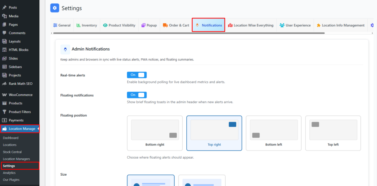Select the Bottom right floating position

click(x=155, y=133)
